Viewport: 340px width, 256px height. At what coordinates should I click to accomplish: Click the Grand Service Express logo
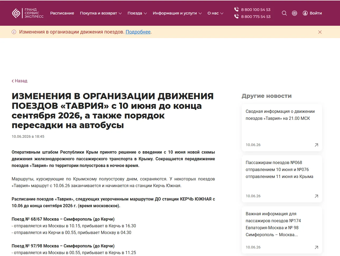28,13
